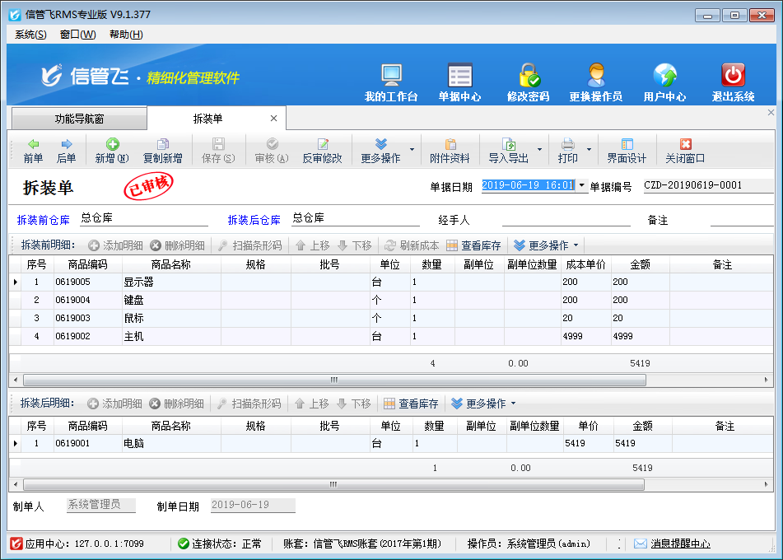Click 查看库存 in 拆装前明细 toolbar

tap(474, 245)
